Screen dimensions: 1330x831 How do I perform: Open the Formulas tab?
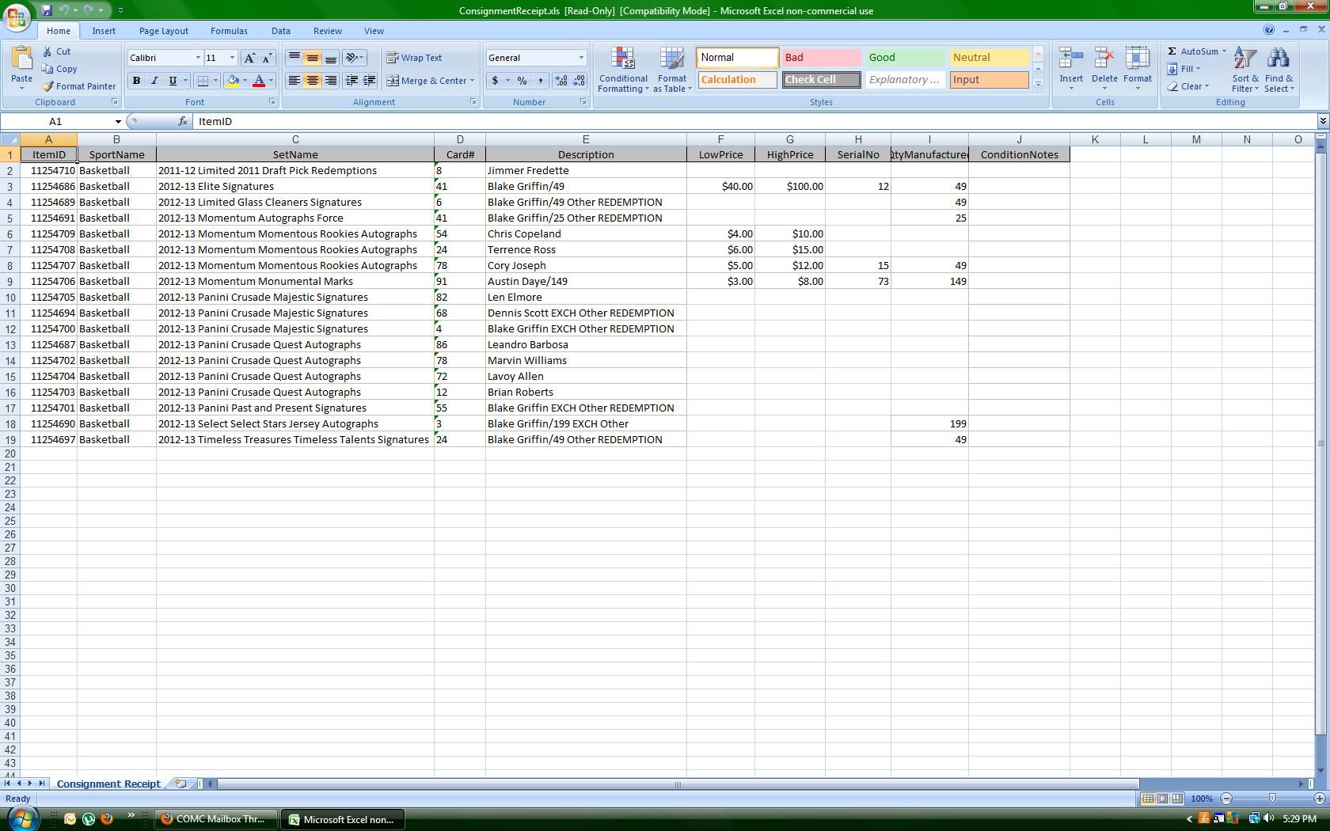point(229,31)
